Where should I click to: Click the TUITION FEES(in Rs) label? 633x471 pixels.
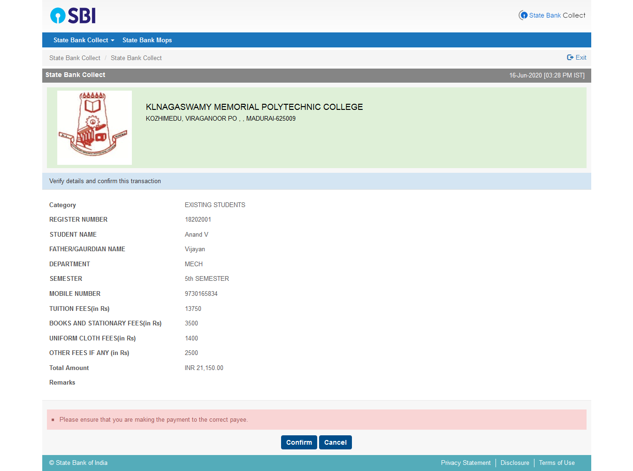(x=79, y=309)
